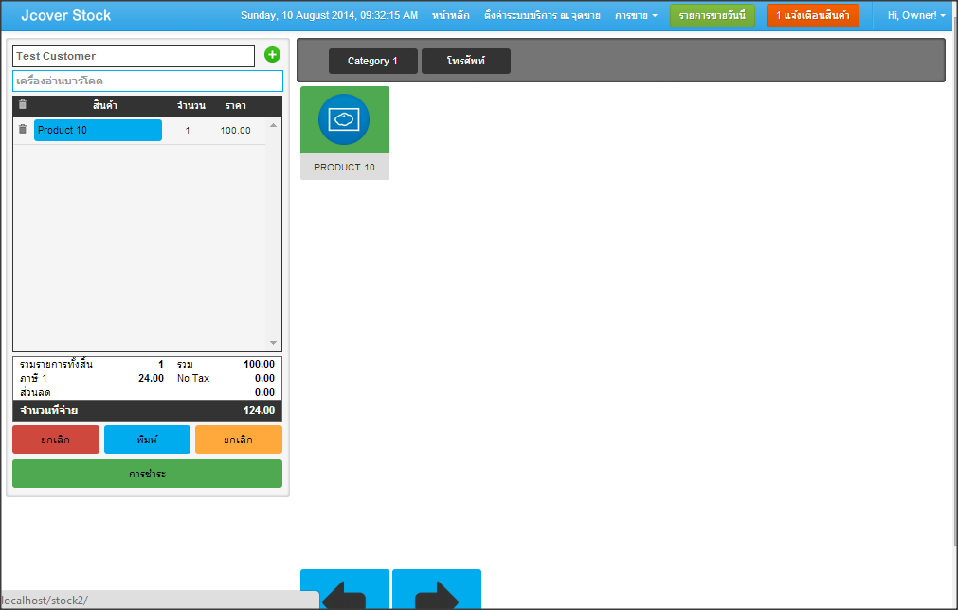Click the สินค้า column header
Screen dimensions: 958x610
coord(104,106)
